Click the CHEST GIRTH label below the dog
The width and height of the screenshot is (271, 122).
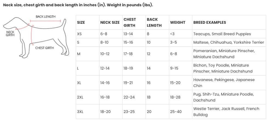(x=45, y=48)
